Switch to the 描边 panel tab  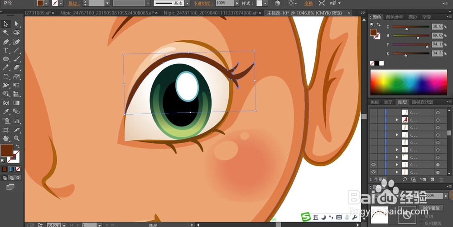[412, 17]
